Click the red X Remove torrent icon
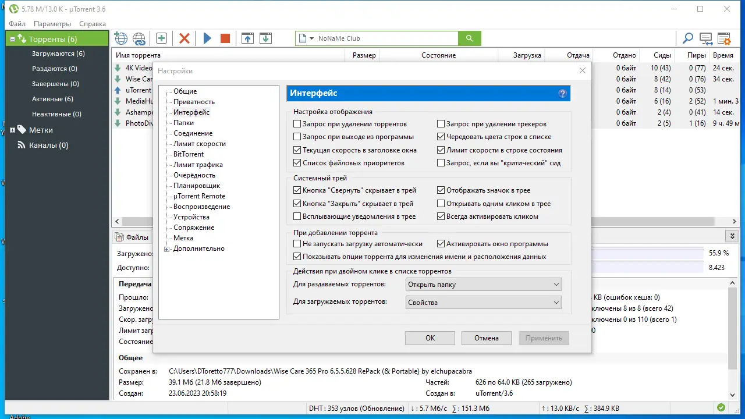This screenshot has width=745, height=419. tap(185, 38)
